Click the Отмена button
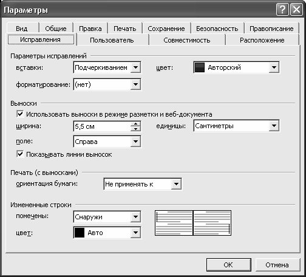The width and height of the screenshot is (306, 277). pyautogui.click(x=277, y=265)
